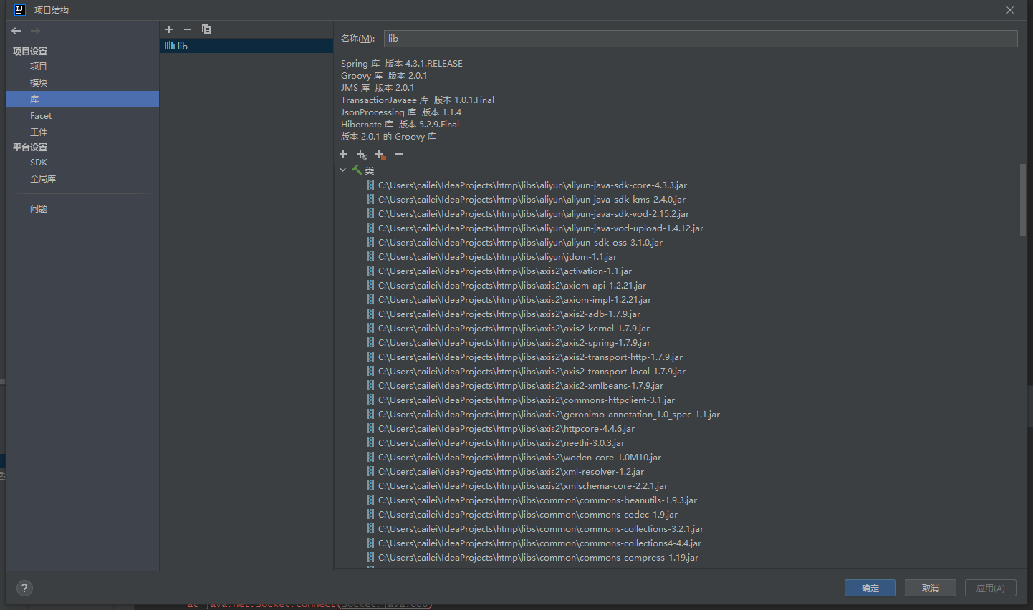Screen dimensions: 1033x610
Task: Collapse the 类 classes tree node
Action: coord(343,170)
